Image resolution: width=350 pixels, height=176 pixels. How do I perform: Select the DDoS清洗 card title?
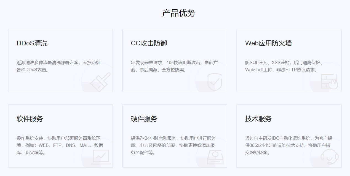pyautogui.click(x=32, y=43)
